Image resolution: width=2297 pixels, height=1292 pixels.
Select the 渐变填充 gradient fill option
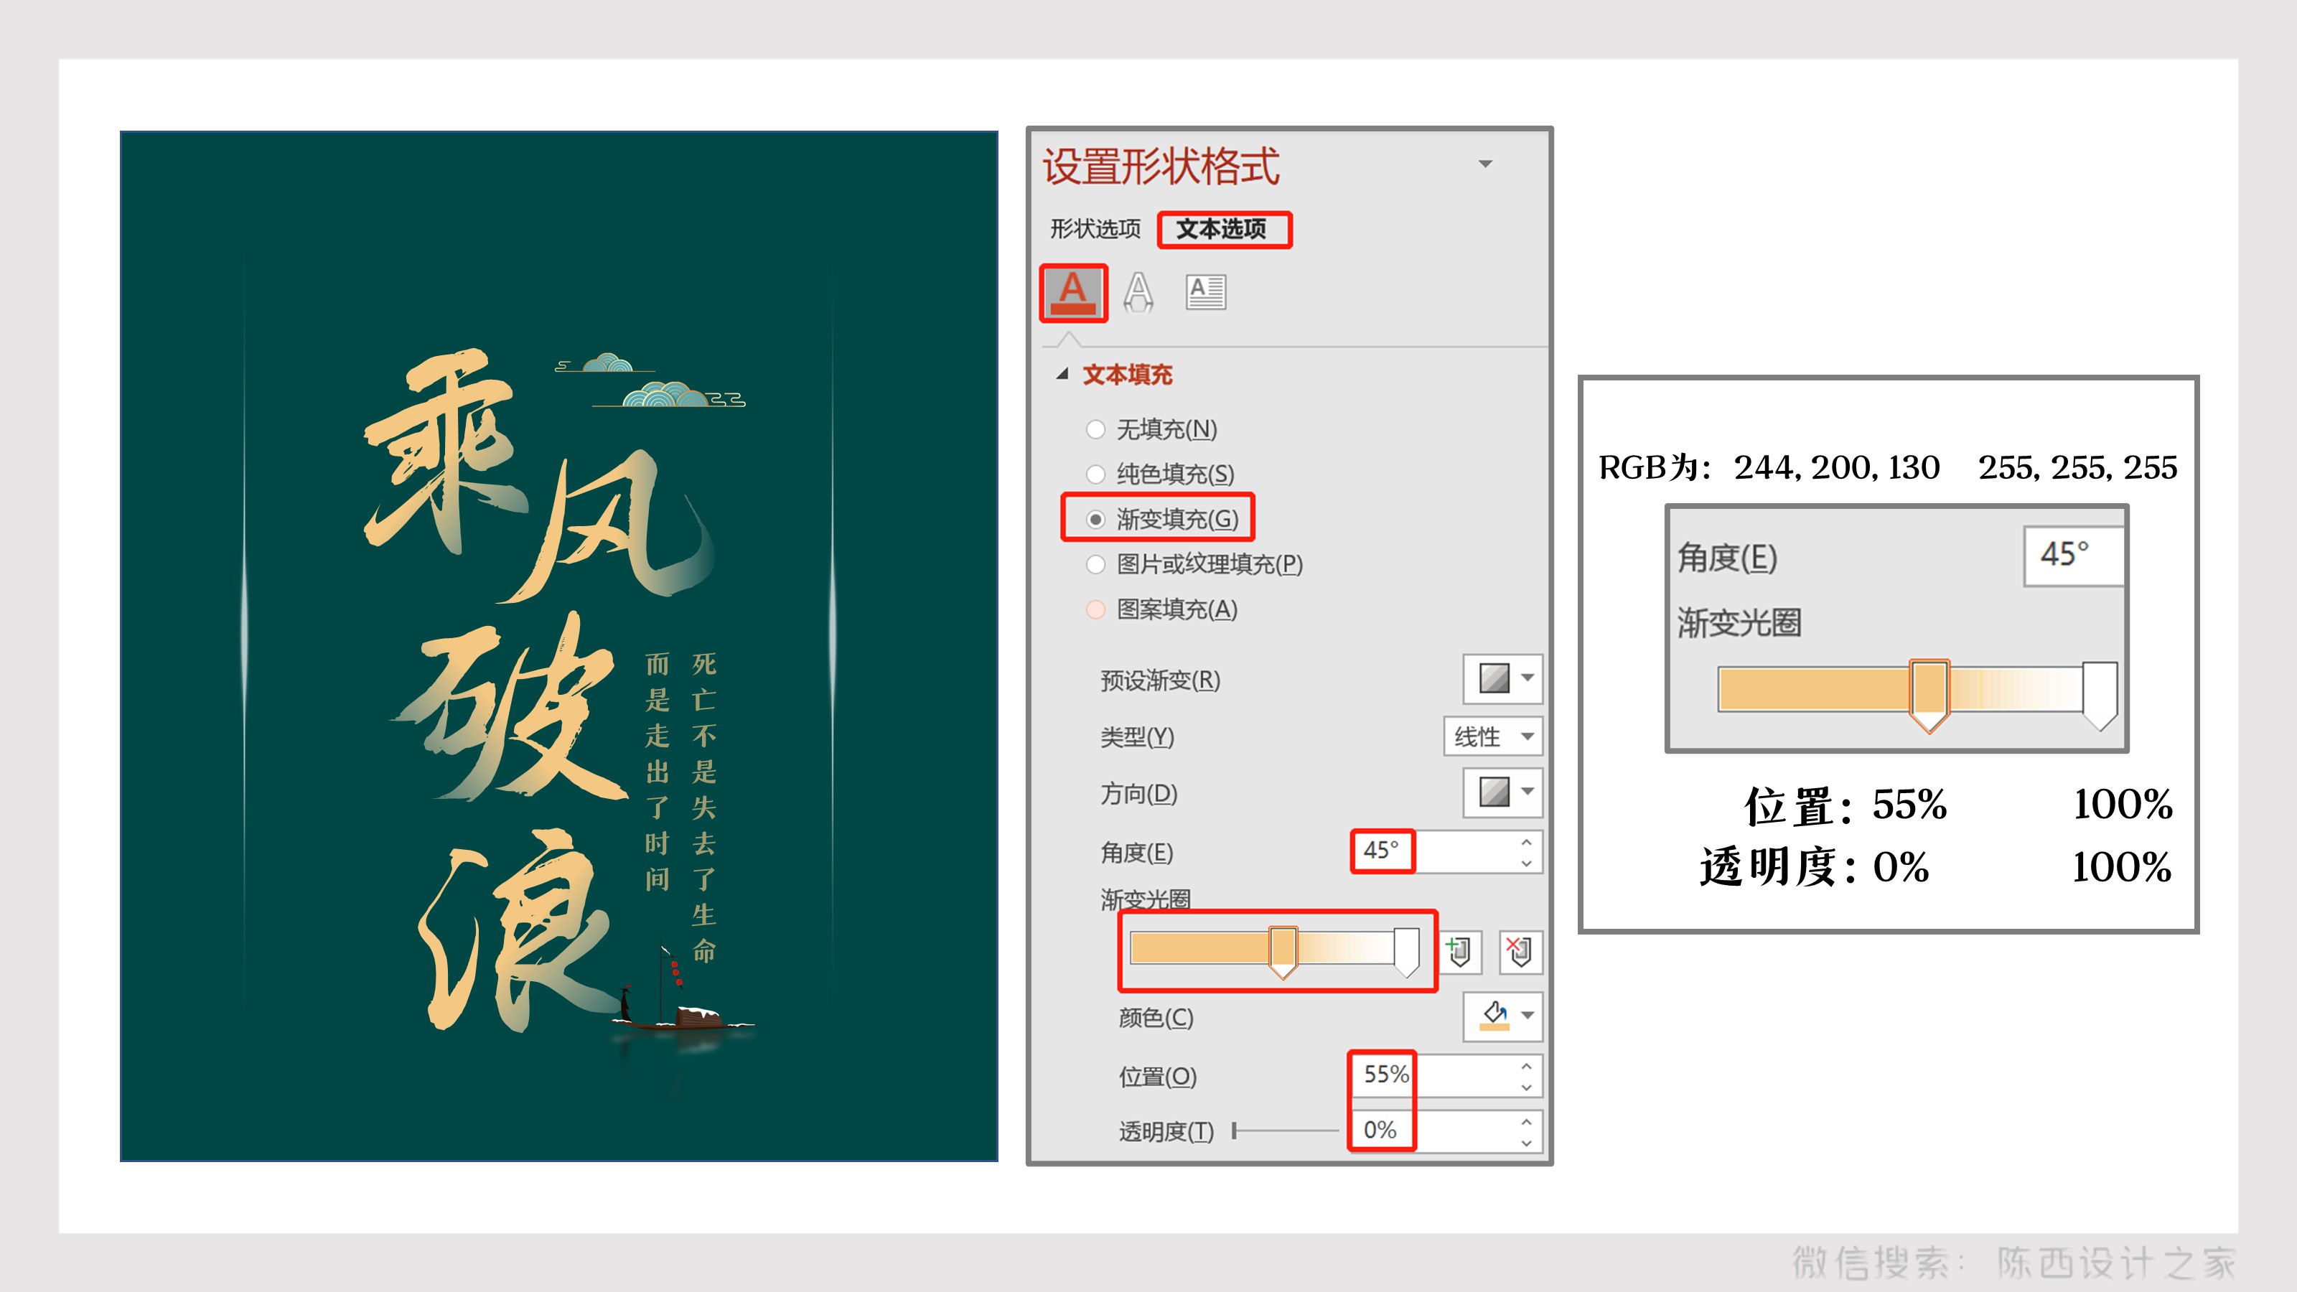tap(1096, 519)
